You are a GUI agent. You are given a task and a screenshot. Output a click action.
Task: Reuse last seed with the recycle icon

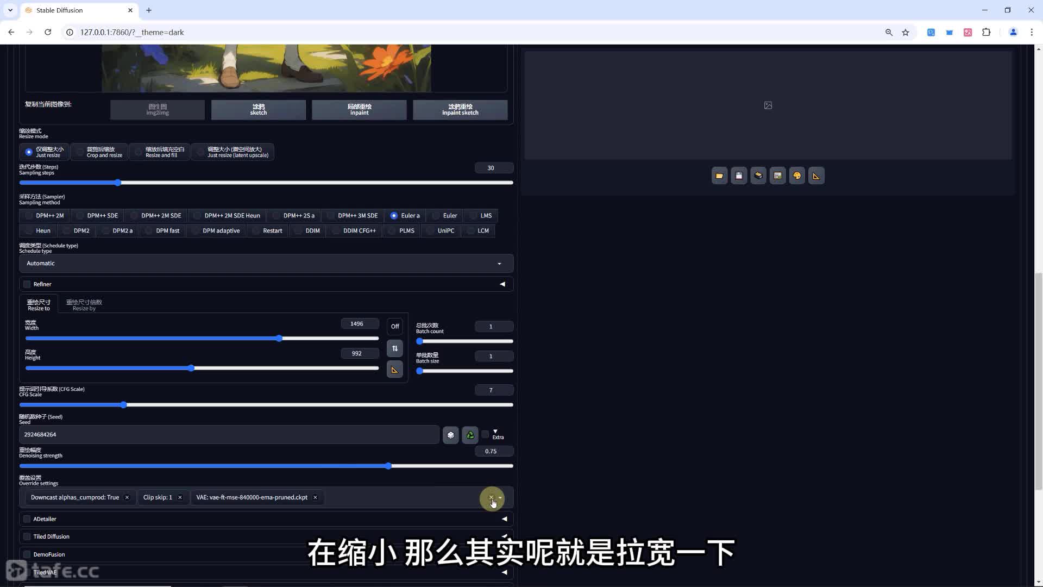470,435
